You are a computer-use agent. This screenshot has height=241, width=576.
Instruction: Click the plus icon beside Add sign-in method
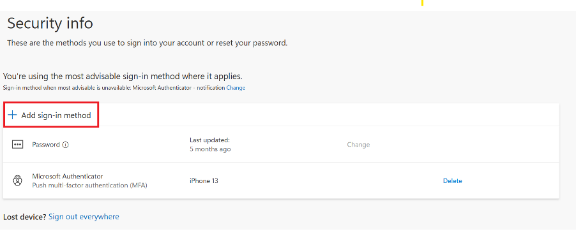pos(13,115)
